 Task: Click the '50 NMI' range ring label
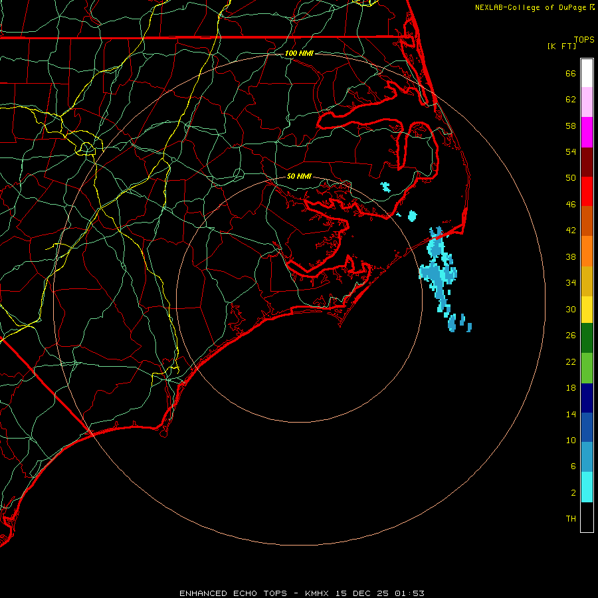tap(299, 176)
